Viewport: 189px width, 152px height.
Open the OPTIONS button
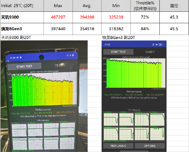pos(150,146)
